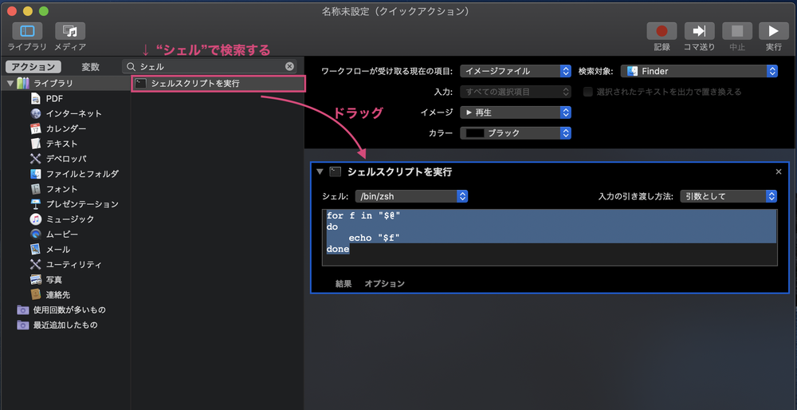Viewport: 797px width, 410px height.
Task: Open the ユーティリティ category
Action: click(x=36, y=264)
